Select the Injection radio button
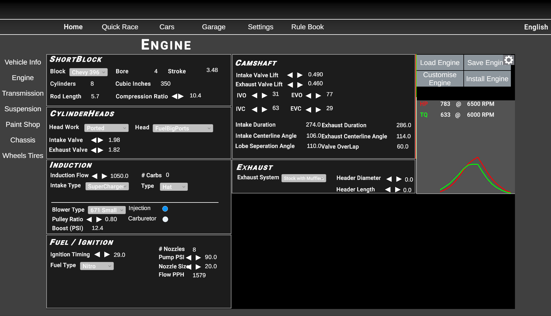The width and height of the screenshot is (551, 316). click(x=165, y=209)
